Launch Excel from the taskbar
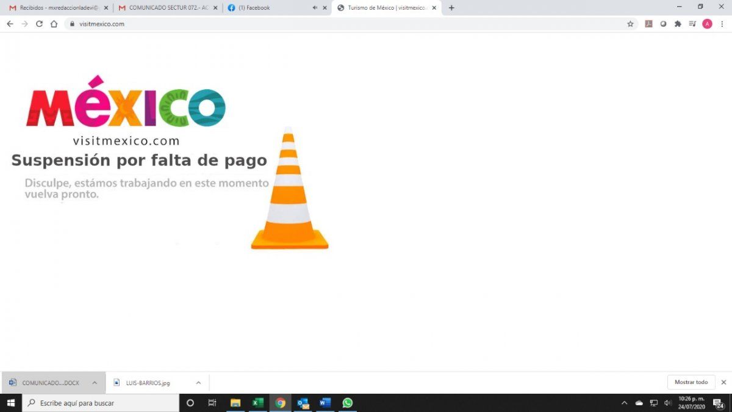Image resolution: width=732 pixels, height=412 pixels. 257,403
